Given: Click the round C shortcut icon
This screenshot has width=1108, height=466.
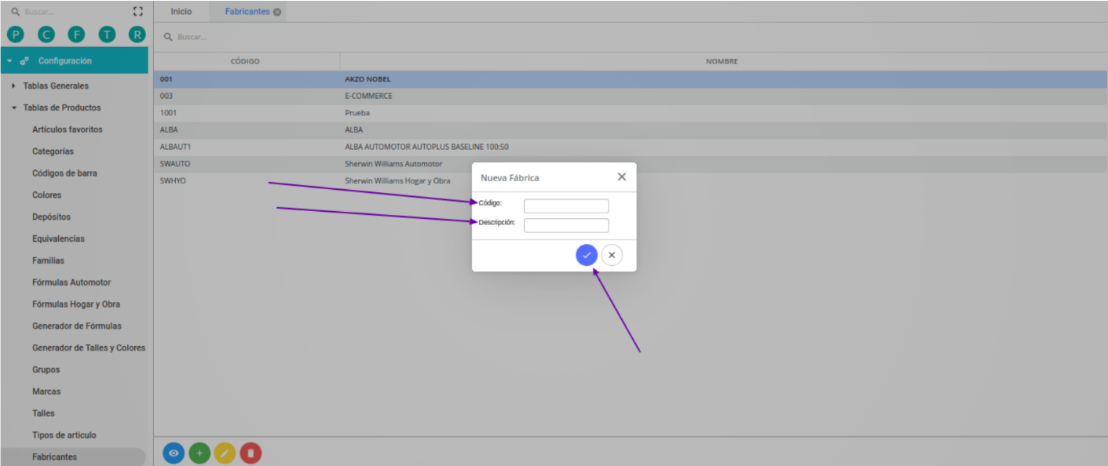Looking at the screenshot, I should (46, 35).
